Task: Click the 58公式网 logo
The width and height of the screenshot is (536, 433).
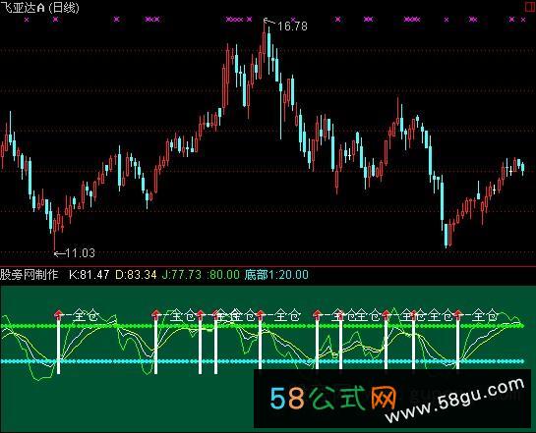Action: [x=333, y=398]
